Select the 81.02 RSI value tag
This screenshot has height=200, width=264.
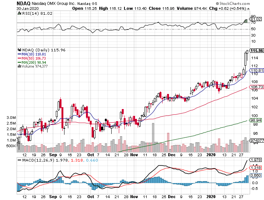256,19
